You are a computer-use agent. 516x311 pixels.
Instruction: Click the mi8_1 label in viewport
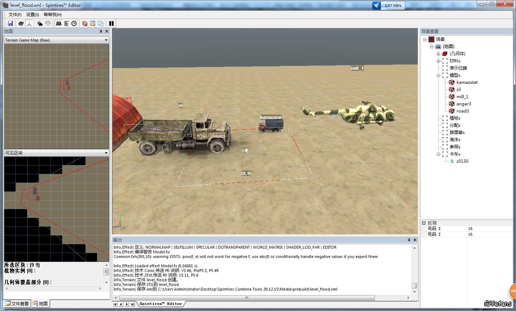point(357,68)
